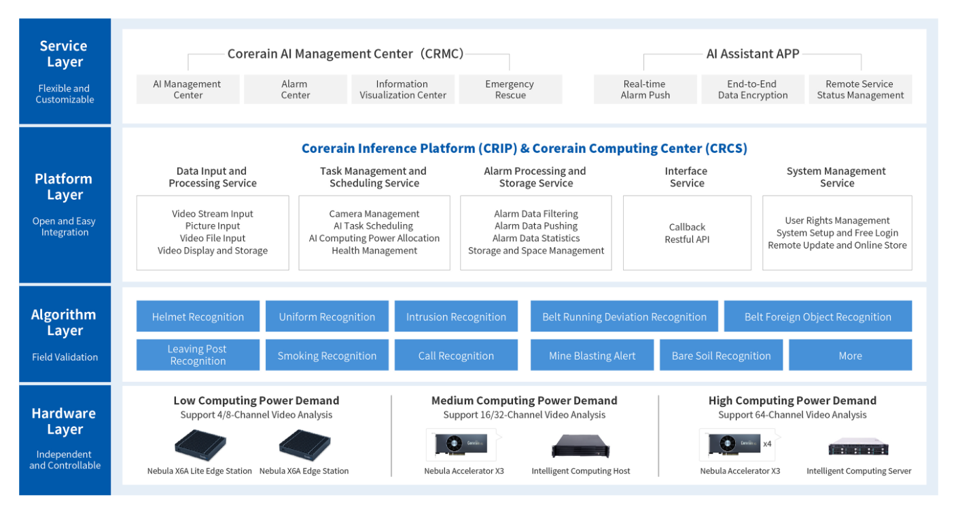Viewport: 958px width, 513px height.
Task: Click the Corerain Inference Platform (CRIP) title
Action: point(524,149)
